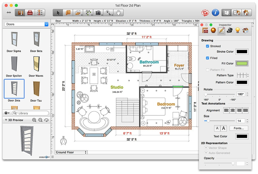The width and height of the screenshot is (258, 174).
Task: Select the Vector Shape radio button
Action: (206, 148)
